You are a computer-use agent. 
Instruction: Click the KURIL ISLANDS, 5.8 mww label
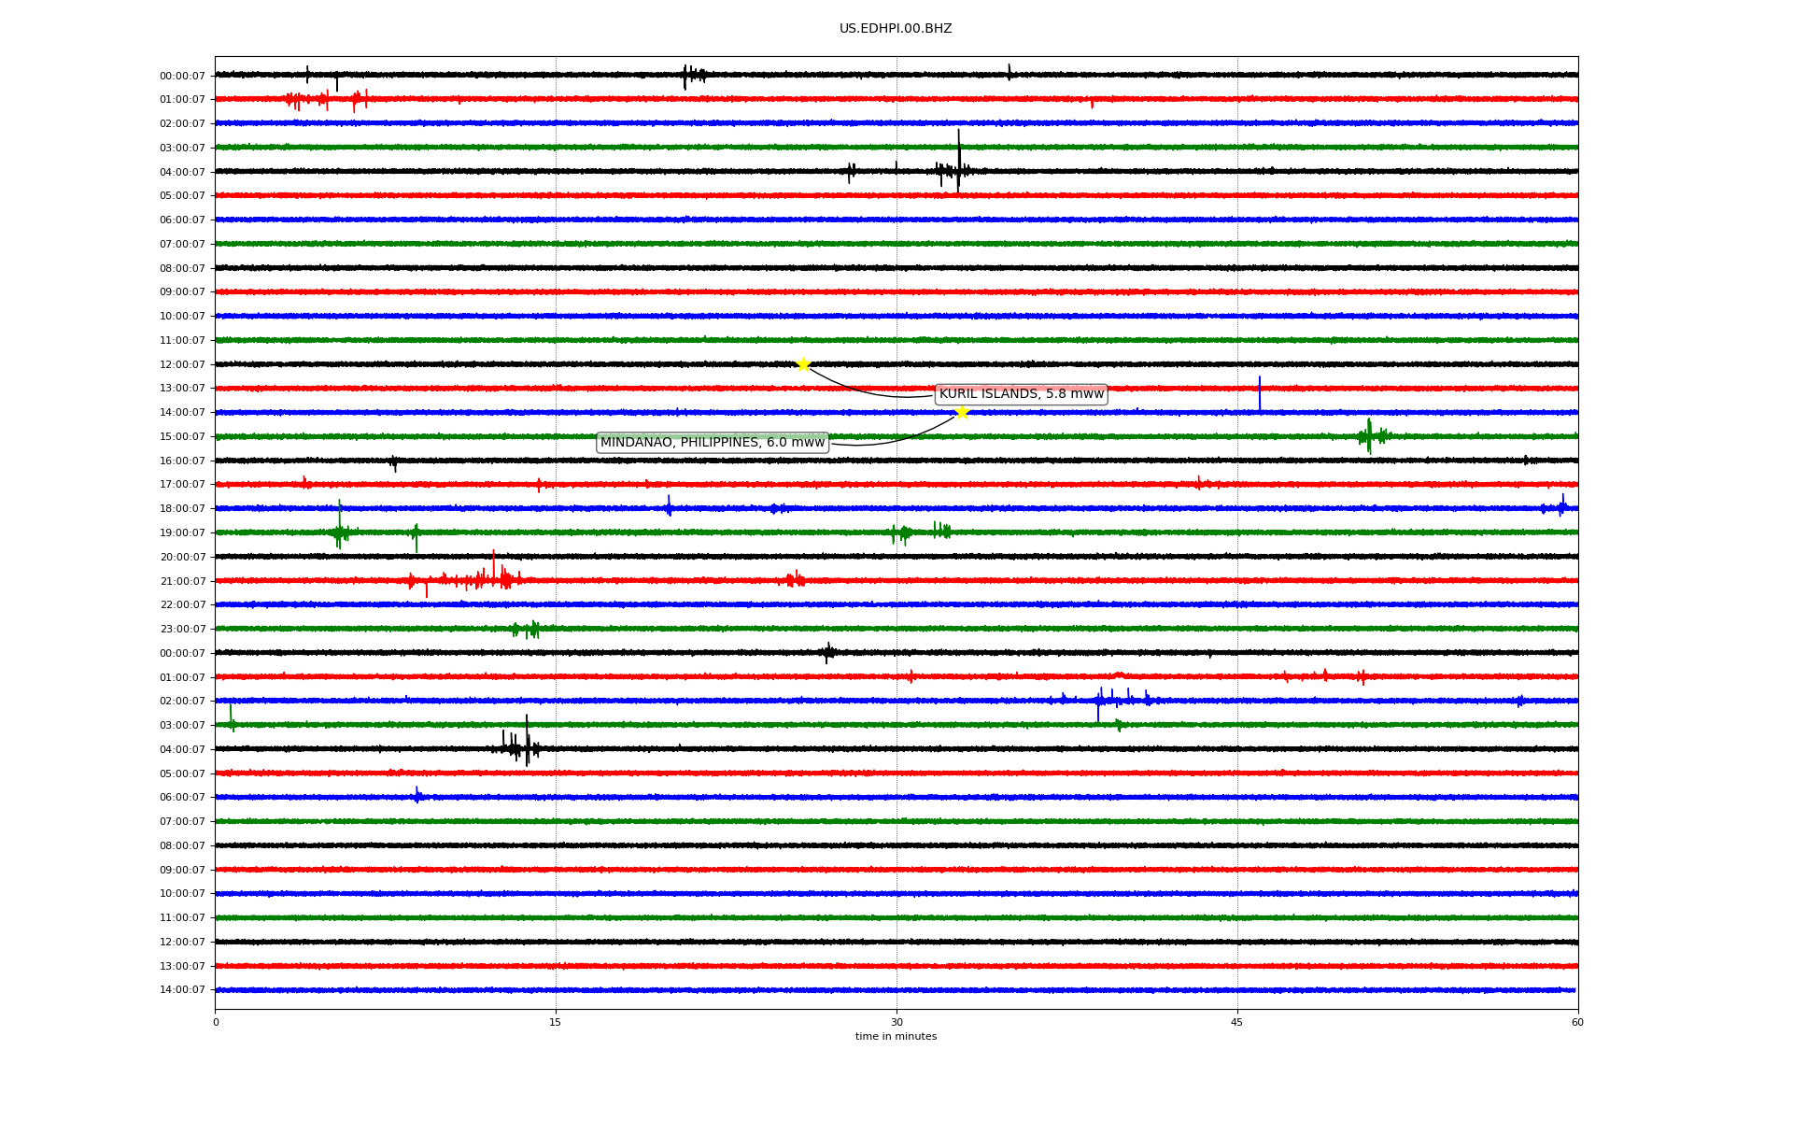pyautogui.click(x=1021, y=394)
